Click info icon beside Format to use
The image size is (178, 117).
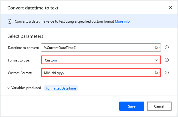pyautogui.click(x=167, y=60)
